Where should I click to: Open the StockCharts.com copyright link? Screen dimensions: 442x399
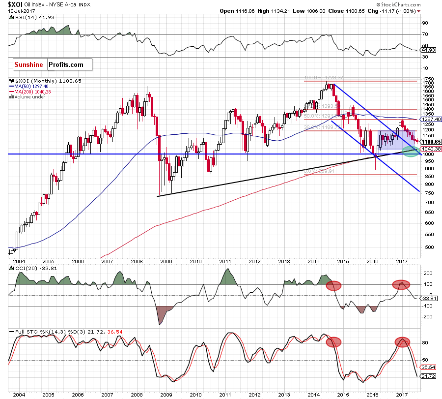click(398, 4)
